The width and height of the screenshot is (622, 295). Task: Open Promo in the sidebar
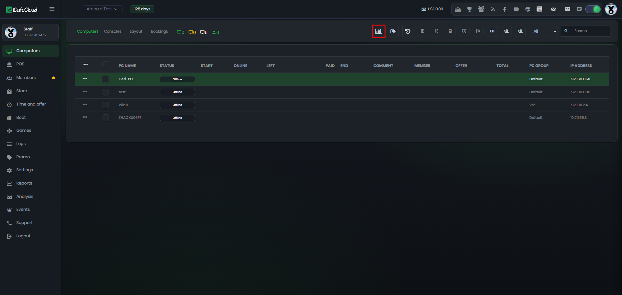[30, 157]
